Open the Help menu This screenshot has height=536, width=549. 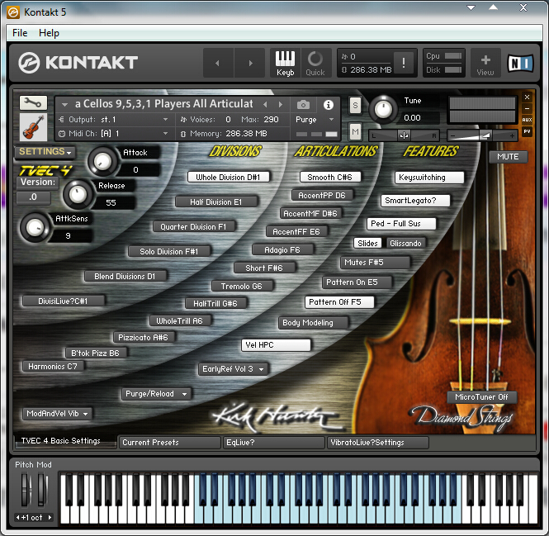[49, 33]
